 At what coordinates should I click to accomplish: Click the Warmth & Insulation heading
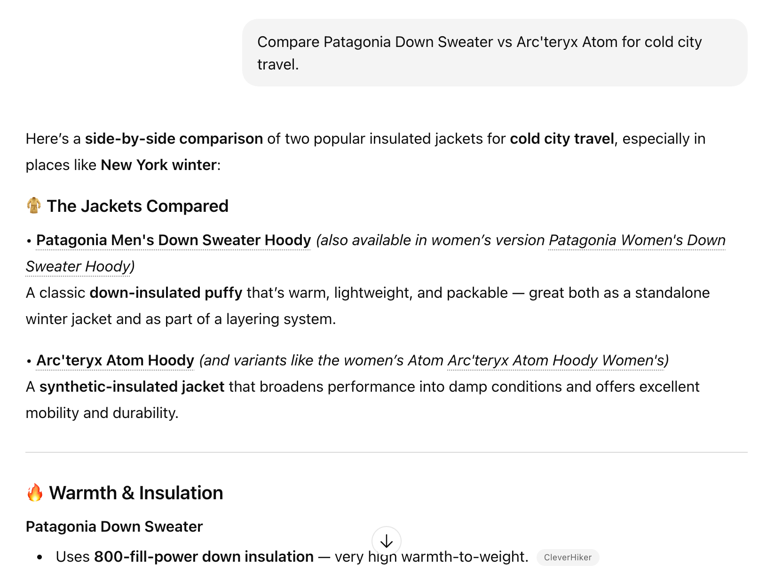[136, 493]
